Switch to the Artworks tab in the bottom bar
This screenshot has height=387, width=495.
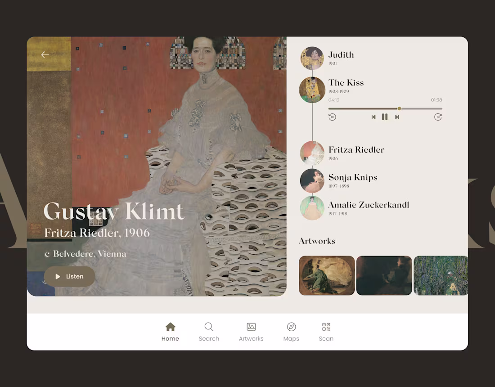pos(251,332)
